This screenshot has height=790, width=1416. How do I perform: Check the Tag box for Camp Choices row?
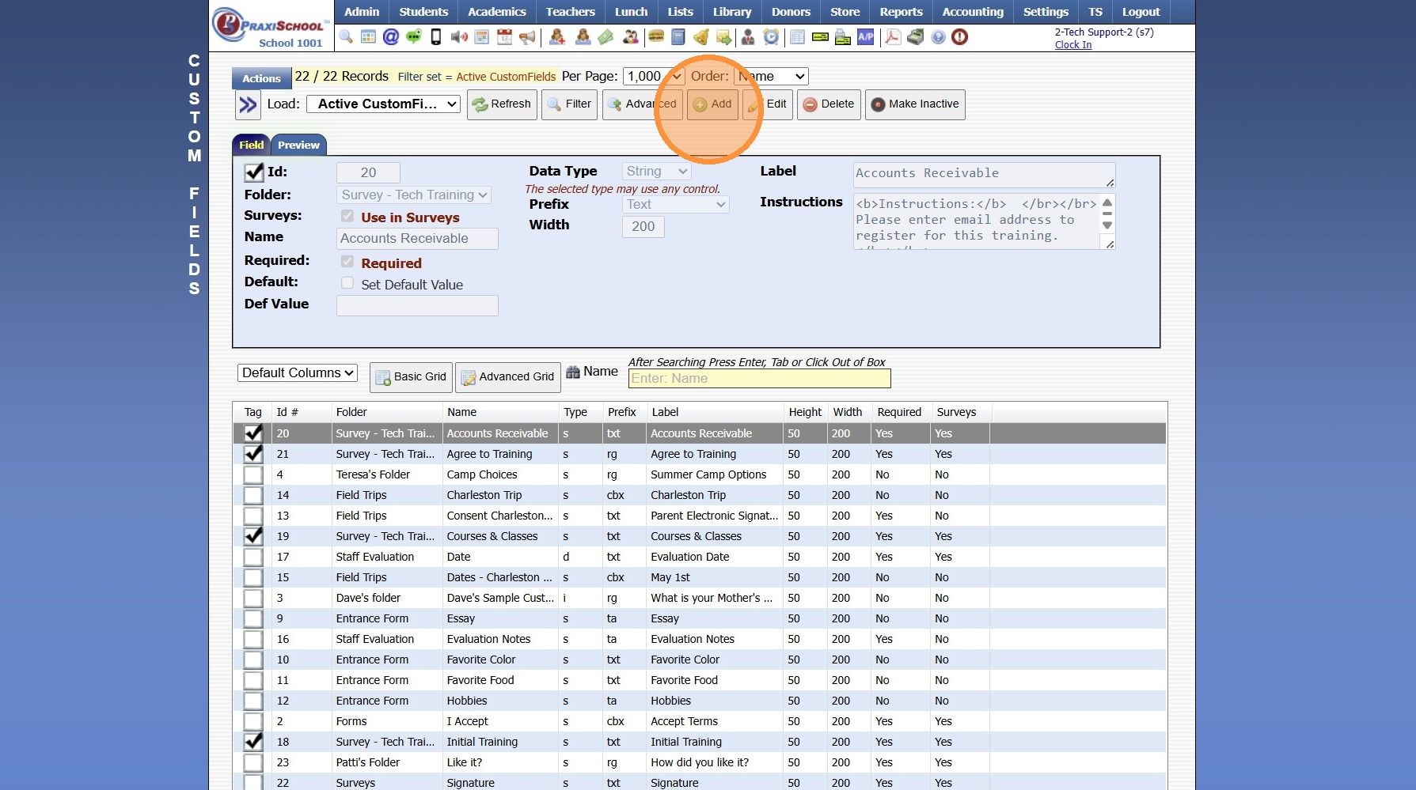tap(253, 474)
